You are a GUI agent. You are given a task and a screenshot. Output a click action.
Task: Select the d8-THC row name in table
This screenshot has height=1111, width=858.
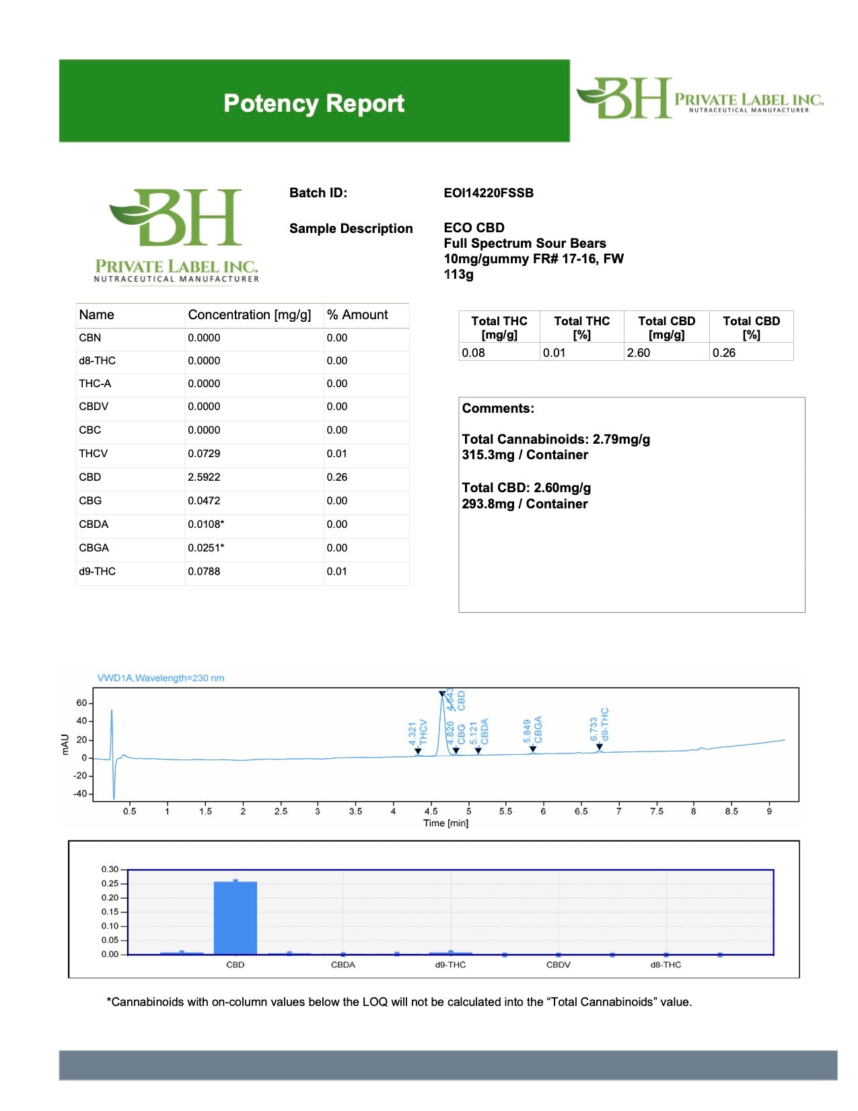coord(97,361)
